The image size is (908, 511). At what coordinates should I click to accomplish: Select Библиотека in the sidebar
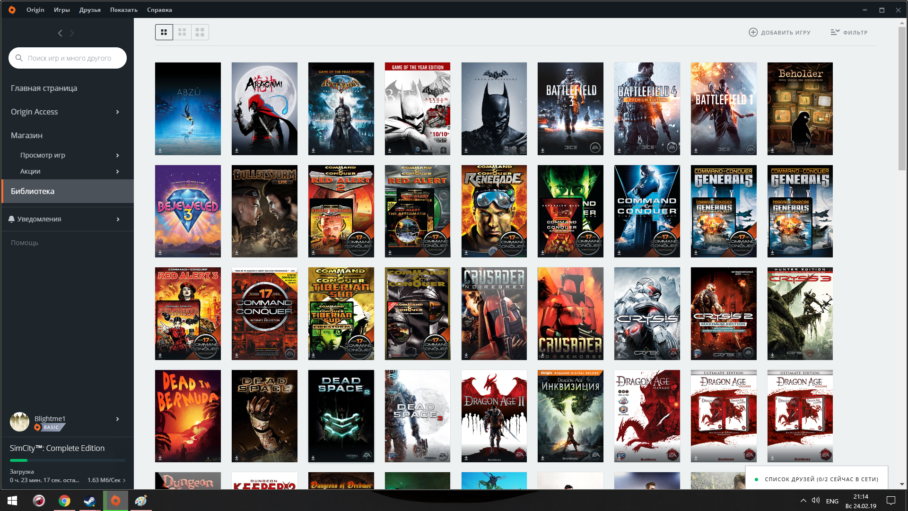click(67, 191)
